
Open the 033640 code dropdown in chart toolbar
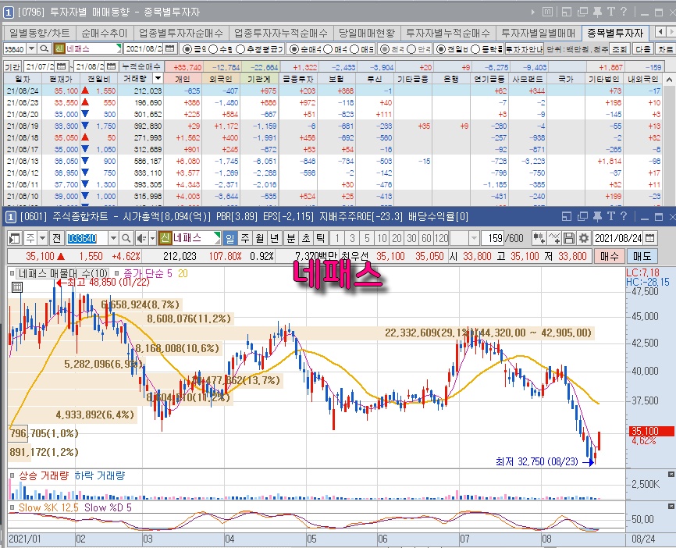113,238
